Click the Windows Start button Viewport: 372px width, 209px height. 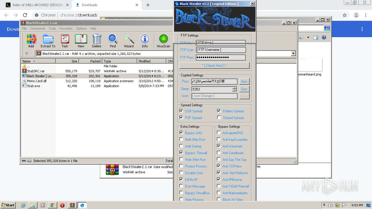pyautogui.click(x=8, y=205)
